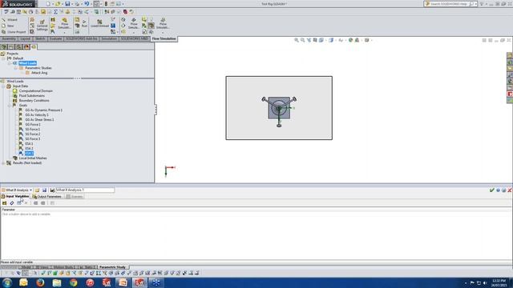This screenshot has height=288, width=513.
Task: Select the GG Force 1 goal
Action: click(x=33, y=125)
